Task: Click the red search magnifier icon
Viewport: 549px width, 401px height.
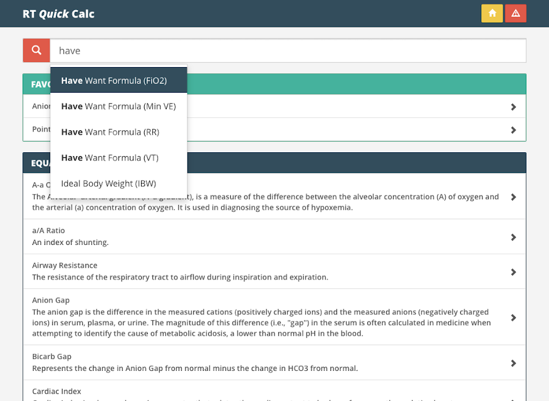Action: click(x=36, y=50)
